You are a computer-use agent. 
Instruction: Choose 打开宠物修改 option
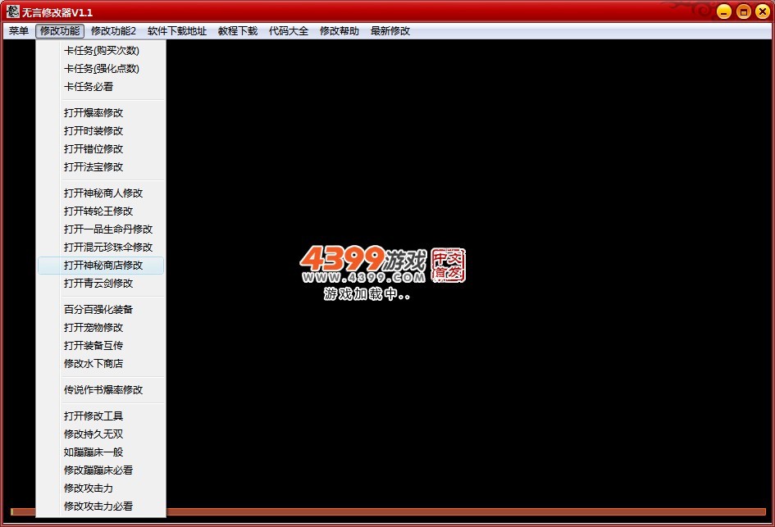101,328
